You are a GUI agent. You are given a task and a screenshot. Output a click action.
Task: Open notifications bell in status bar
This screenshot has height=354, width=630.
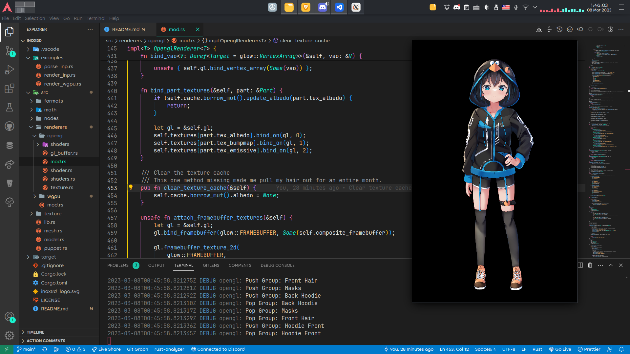621,349
